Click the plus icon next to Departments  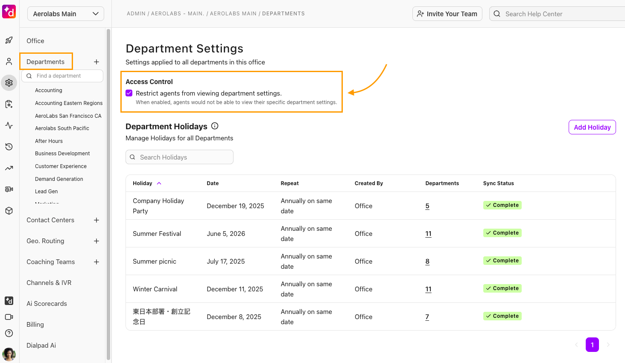pyautogui.click(x=96, y=62)
